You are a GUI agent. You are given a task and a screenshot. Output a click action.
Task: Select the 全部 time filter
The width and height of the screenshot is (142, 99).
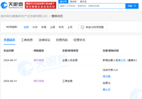pos(26,27)
